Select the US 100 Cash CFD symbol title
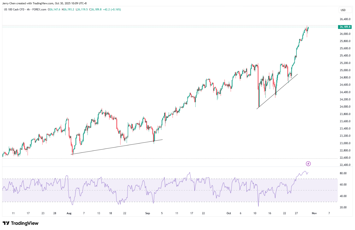The height and width of the screenshot is (230, 355). pyautogui.click(x=14, y=9)
